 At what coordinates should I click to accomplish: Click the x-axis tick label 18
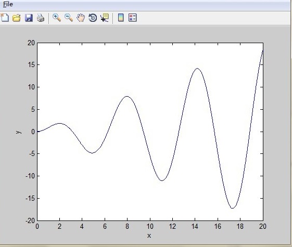pos(240,226)
